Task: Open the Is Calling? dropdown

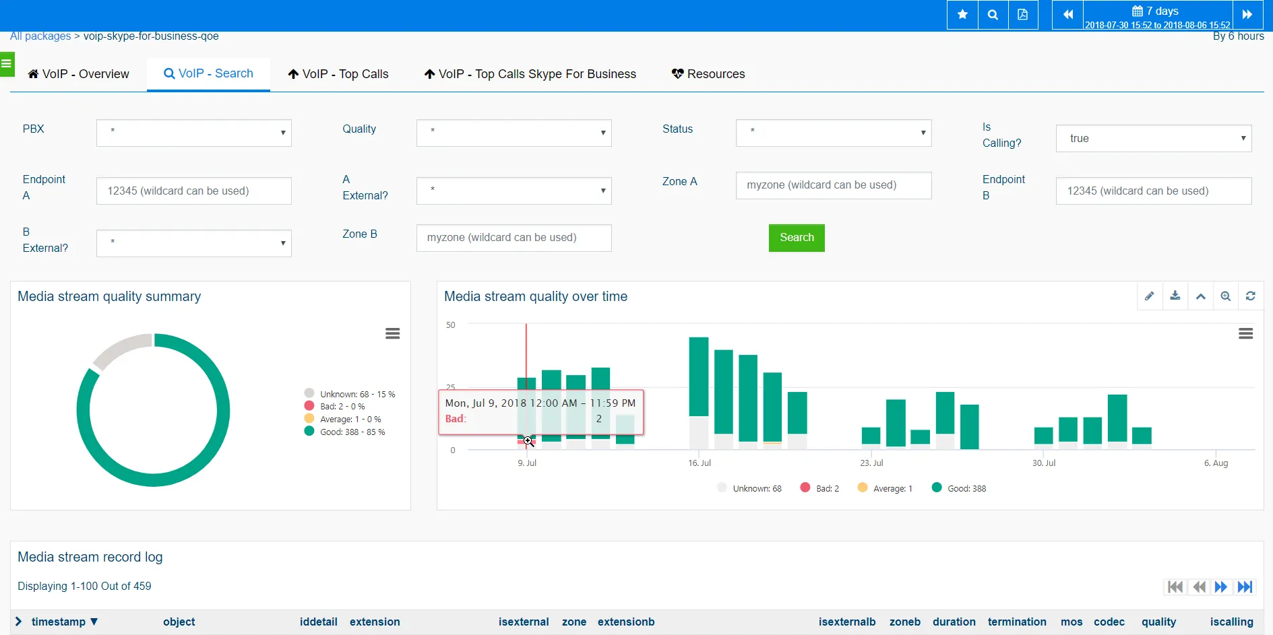Action: 1153,139
